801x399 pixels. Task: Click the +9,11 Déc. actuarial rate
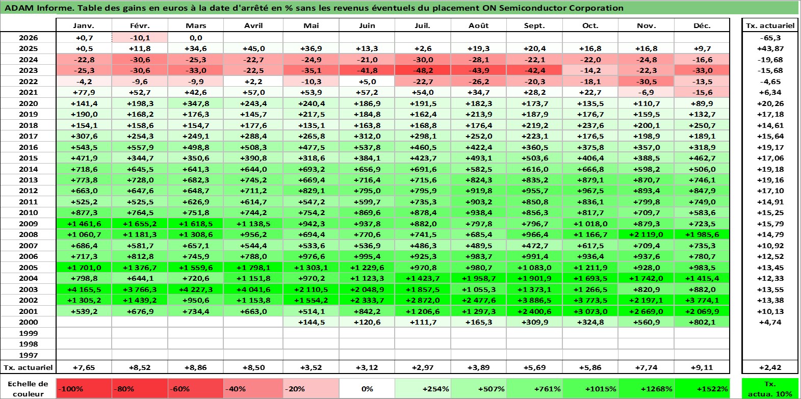click(702, 367)
